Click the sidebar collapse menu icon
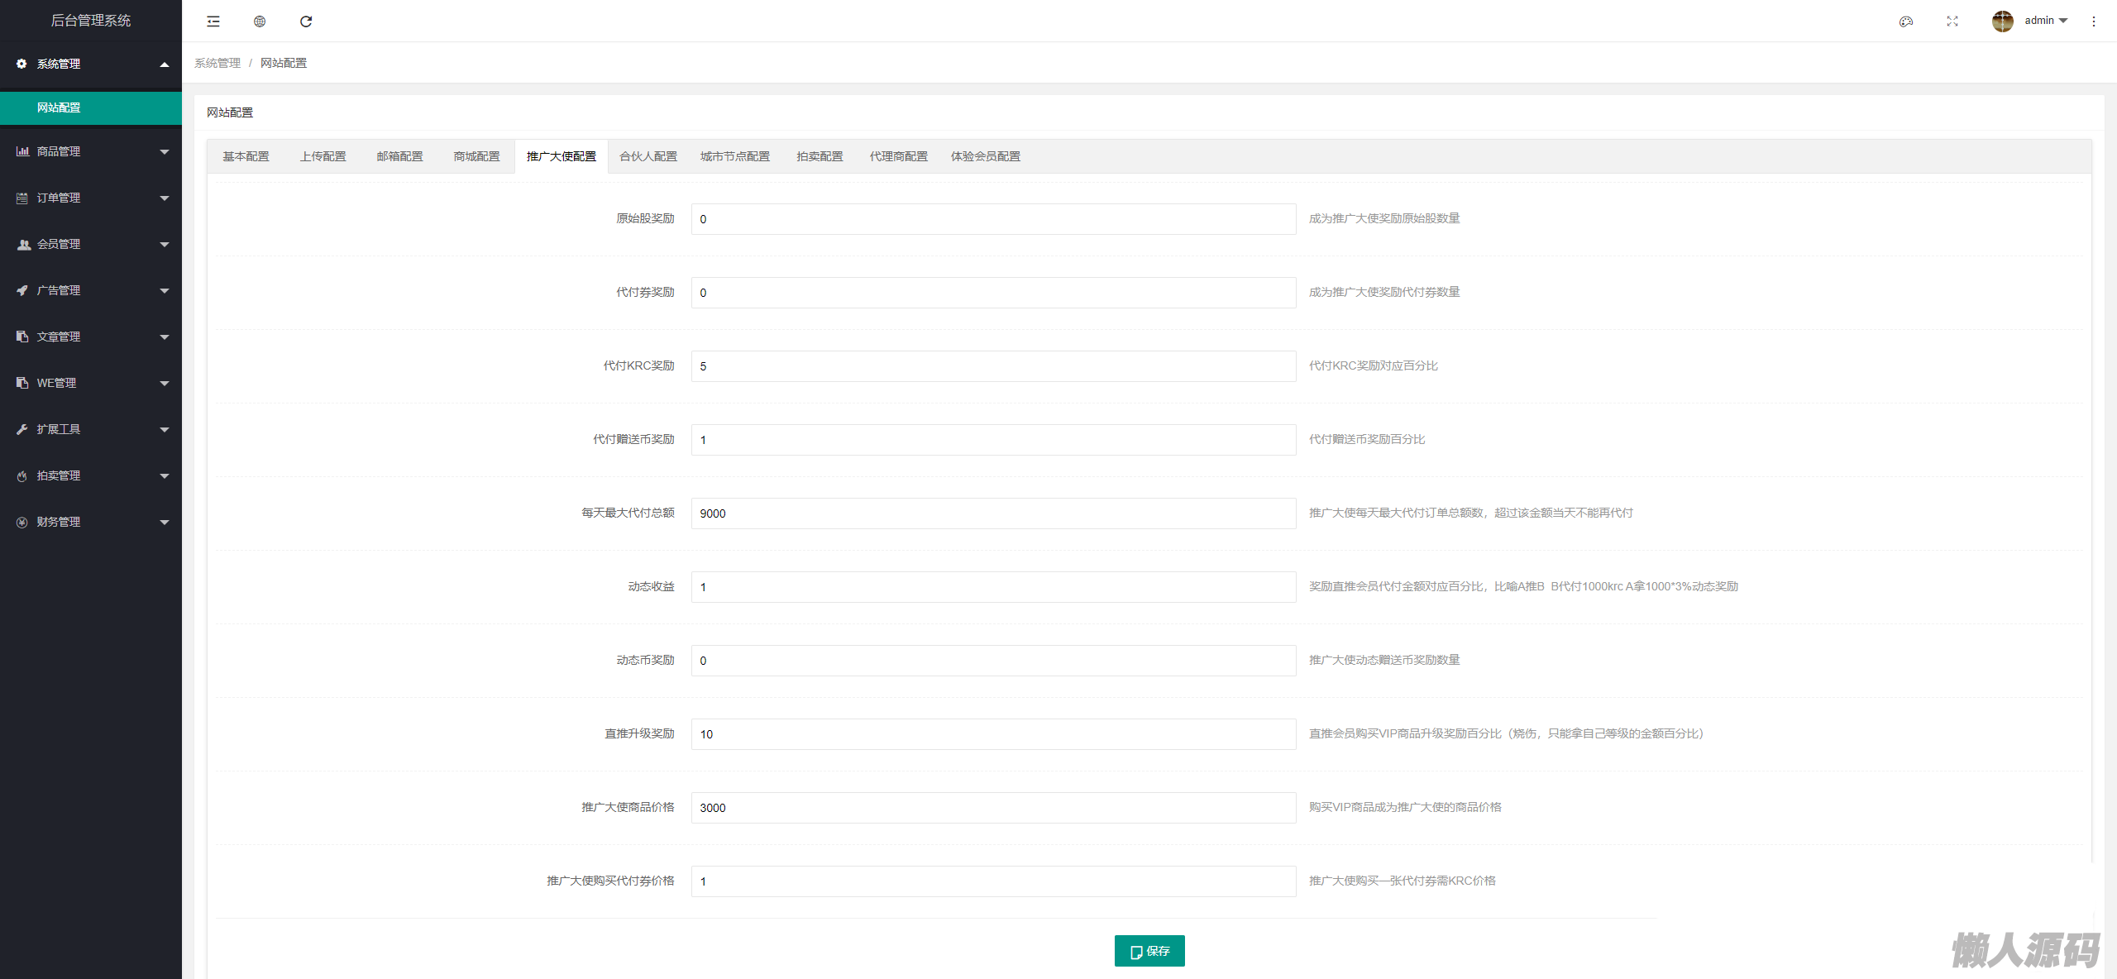The width and height of the screenshot is (2117, 979). (x=213, y=21)
